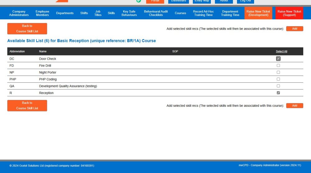Open Record Ad-Hoc Training Time

[x=203, y=13]
